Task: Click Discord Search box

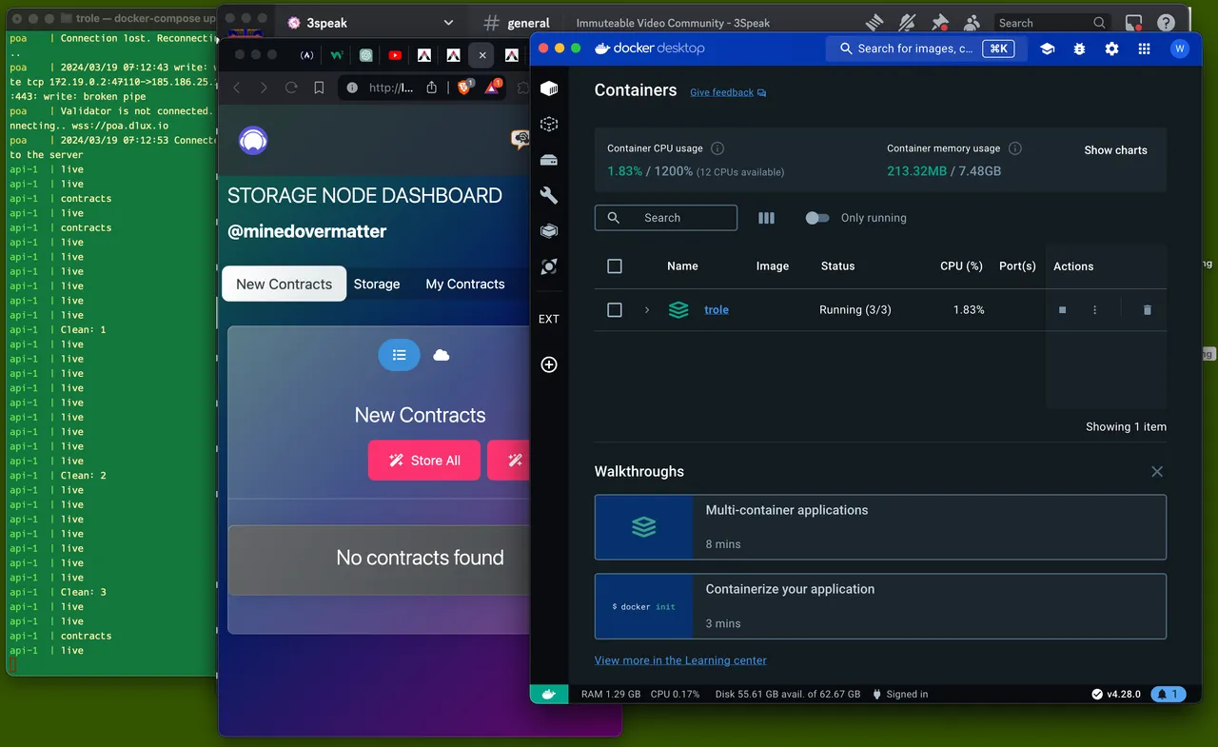Action: click(1052, 23)
